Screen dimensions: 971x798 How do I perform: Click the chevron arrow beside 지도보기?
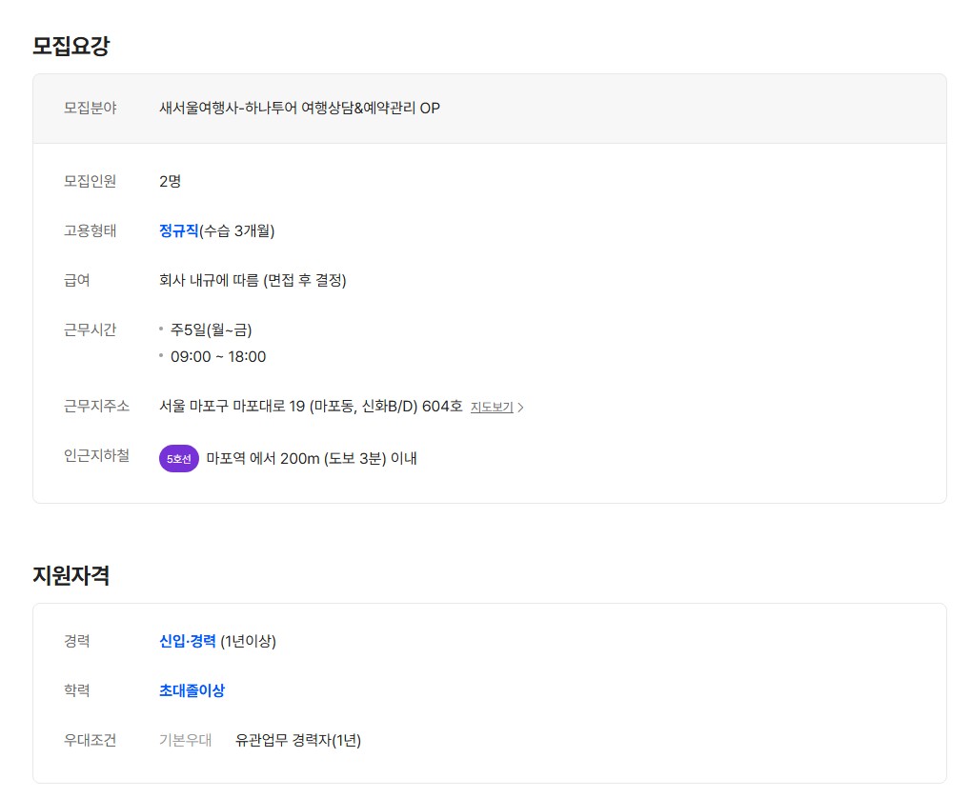[x=521, y=408]
